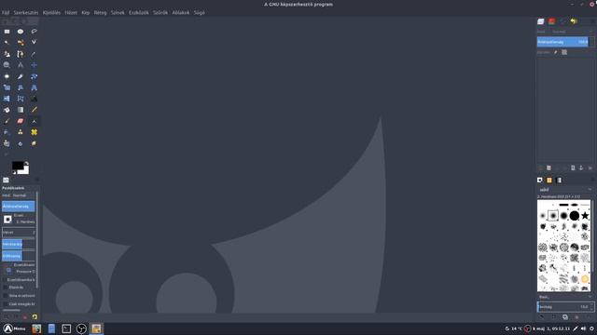Screen dimensions: 597x335
Task: Adjust the airbrush Átlátszatlanság slider in tool options
Action: point(19,207)
